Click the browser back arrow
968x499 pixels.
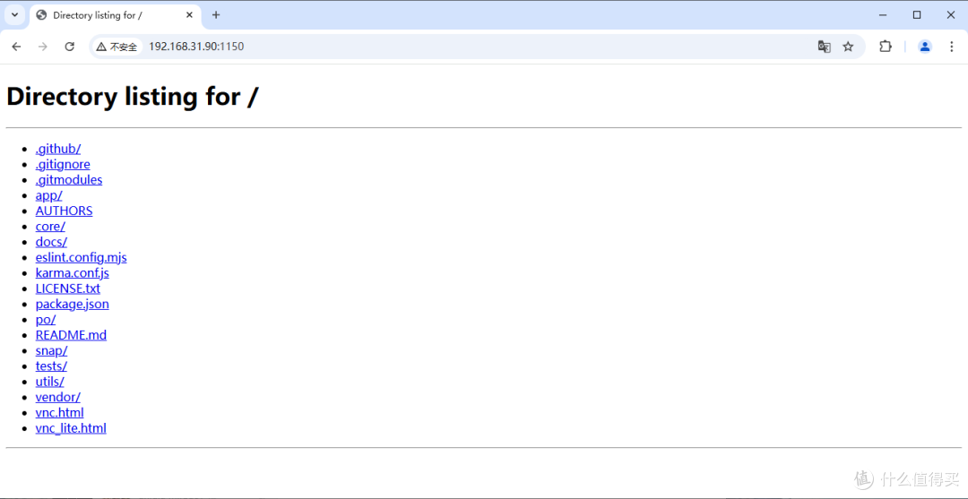click(16, 47)
